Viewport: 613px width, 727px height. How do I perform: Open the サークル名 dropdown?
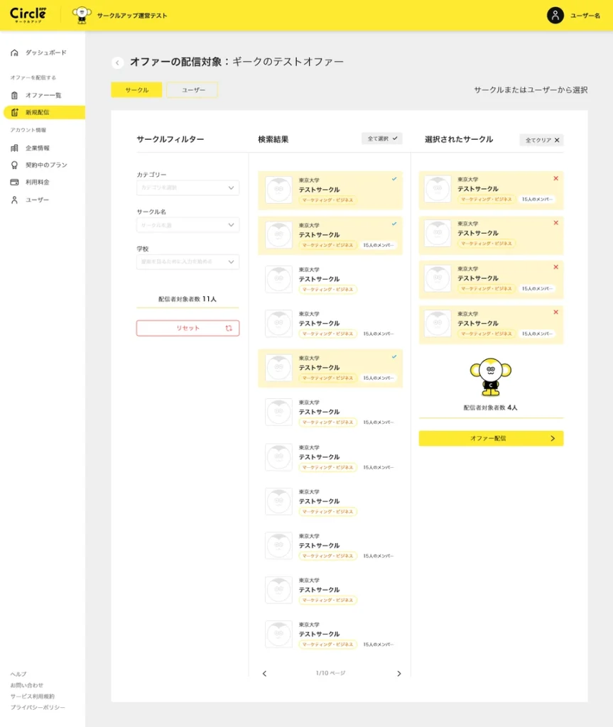[x=188, y=225]
